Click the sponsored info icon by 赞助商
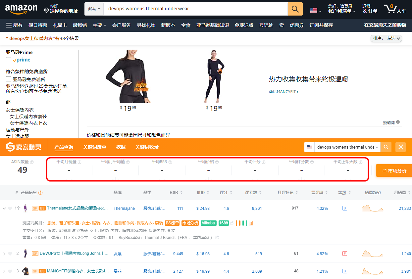412x279 pixels. pyautogui.click(x=398, y=122)
